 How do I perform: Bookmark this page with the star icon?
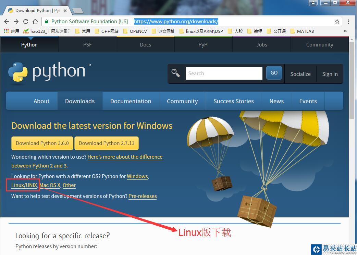coord(337,22)
